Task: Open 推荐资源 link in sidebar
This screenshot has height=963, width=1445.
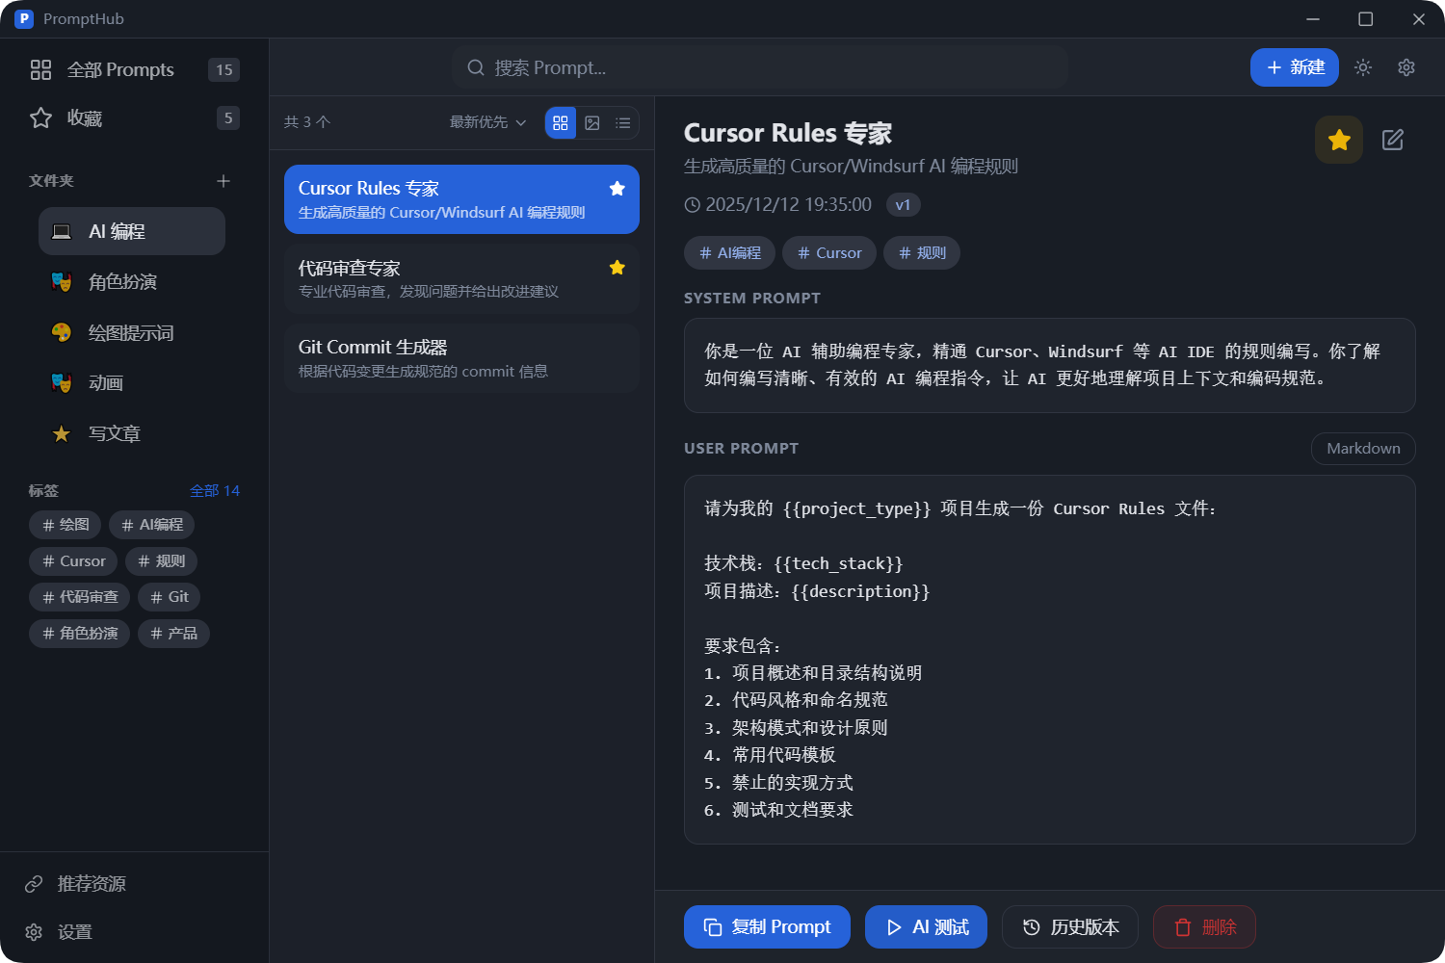Action: tap(135, 883)
